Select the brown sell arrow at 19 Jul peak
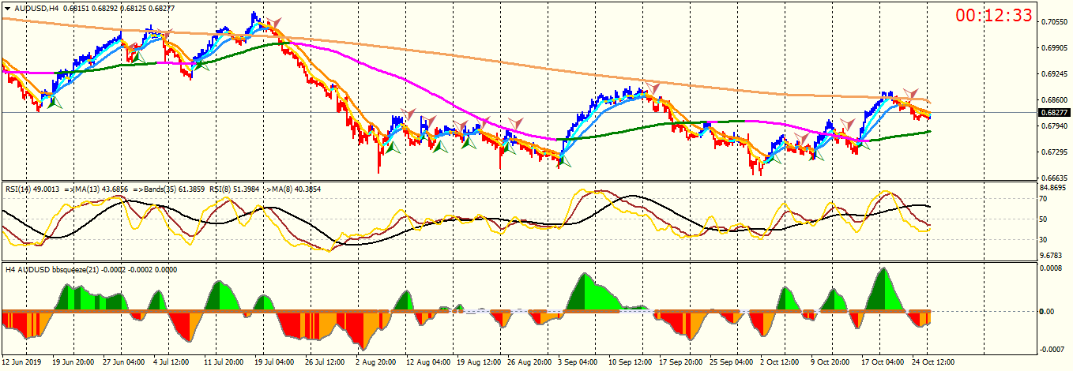Screen dimensions: 1073x371 pyautogui.click(x=273, y=23)
